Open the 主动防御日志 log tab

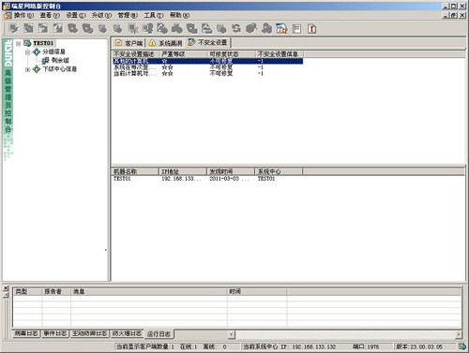tap(90, 333)
